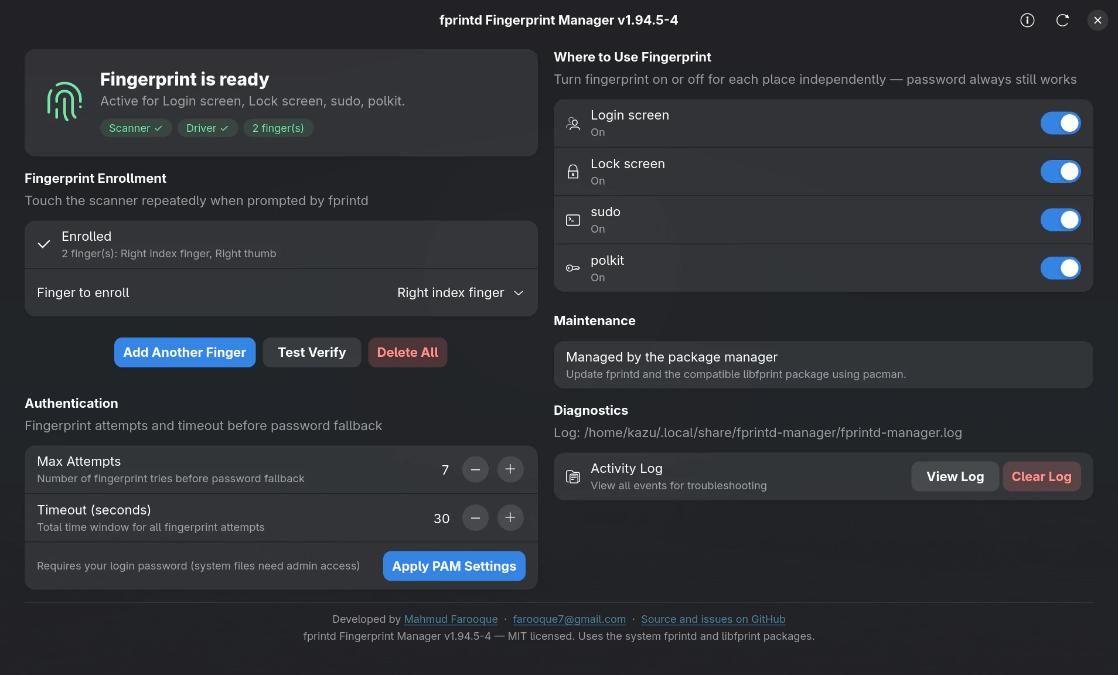Click the refresh icon in the title bar
This screenshot has width=1118, height=675.
coord(1062,21)
